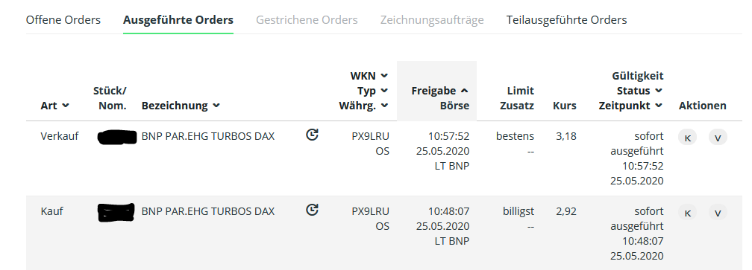The image size is (752, 270).
Task: Toggle the Freigabe sort order arrow
Action: pos(464,90)
